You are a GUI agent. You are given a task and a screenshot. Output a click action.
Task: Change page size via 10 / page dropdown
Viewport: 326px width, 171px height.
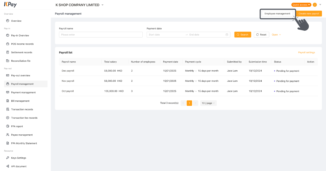click(x=208, y=103)
